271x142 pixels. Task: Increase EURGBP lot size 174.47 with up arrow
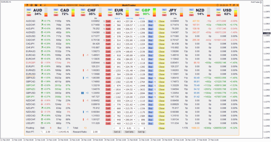(134, 63)
